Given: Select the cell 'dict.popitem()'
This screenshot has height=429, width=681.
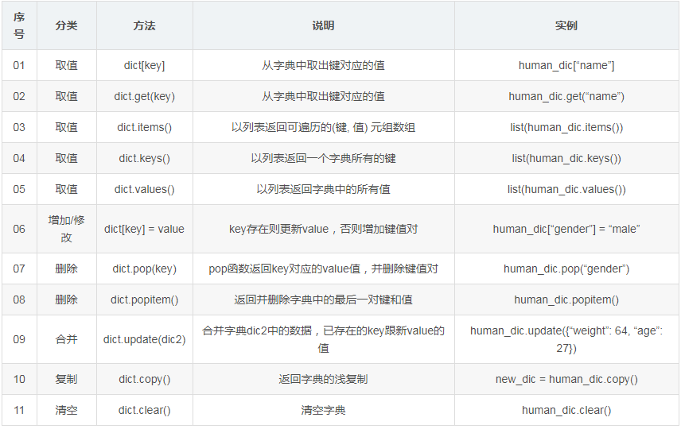Looking at the screenshot, I should (x=144, y=300).
